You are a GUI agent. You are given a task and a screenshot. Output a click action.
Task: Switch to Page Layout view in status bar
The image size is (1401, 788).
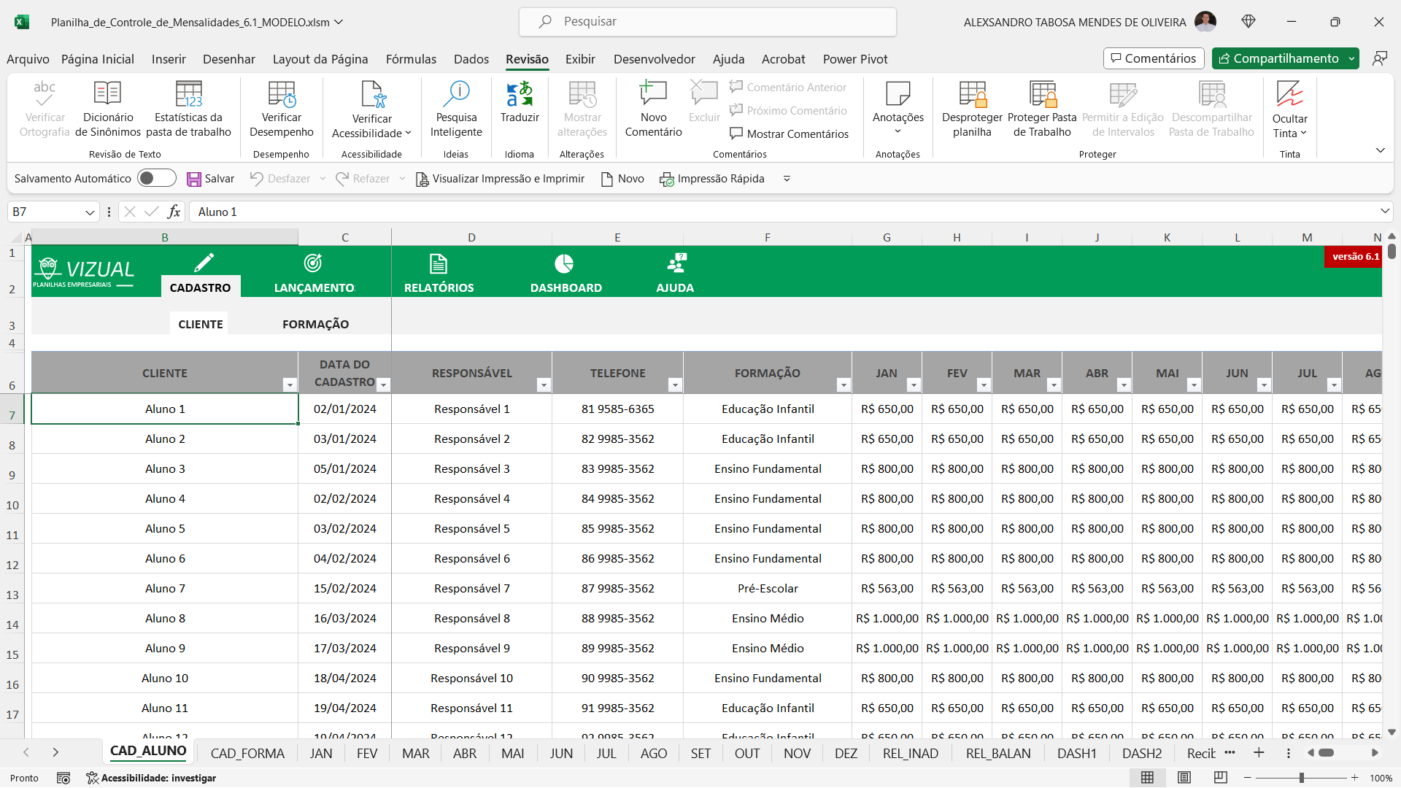pos(1184,778)
